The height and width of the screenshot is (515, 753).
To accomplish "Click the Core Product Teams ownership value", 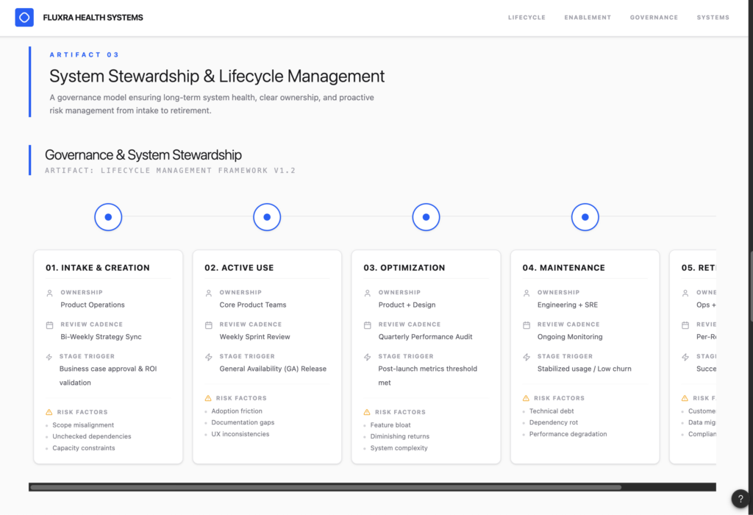I will tap(253, 305).
